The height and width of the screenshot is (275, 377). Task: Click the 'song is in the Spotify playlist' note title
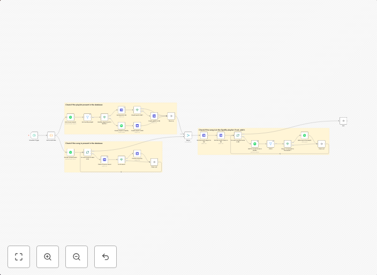tap(222, 129)
